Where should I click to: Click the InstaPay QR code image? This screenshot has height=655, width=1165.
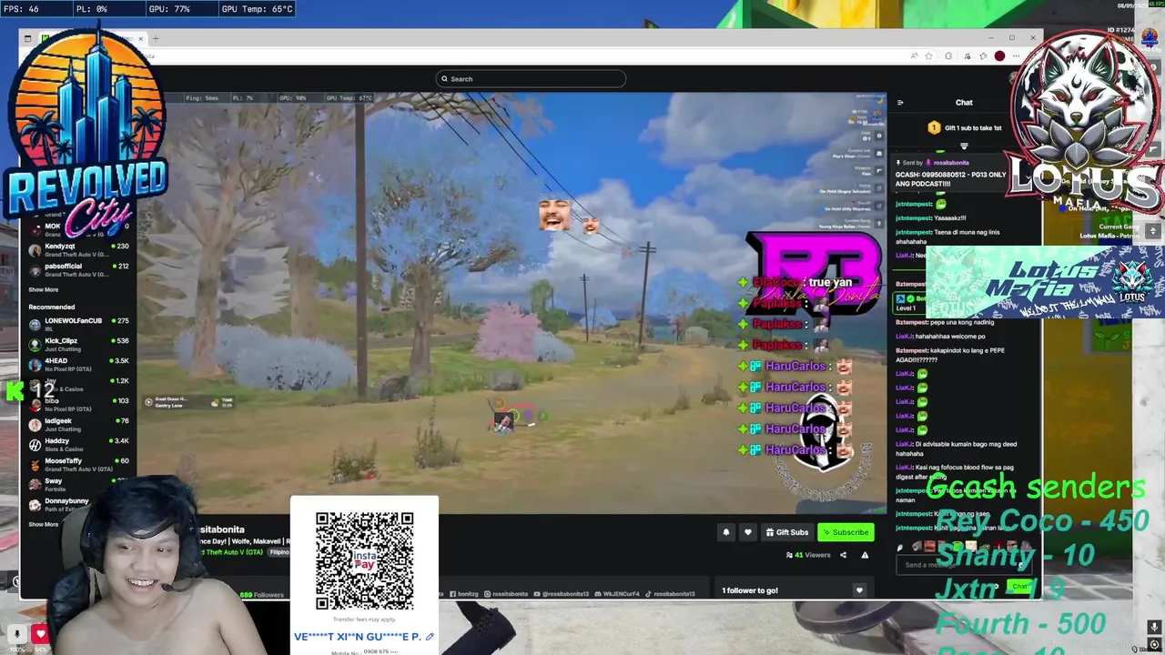coord(364,561)
